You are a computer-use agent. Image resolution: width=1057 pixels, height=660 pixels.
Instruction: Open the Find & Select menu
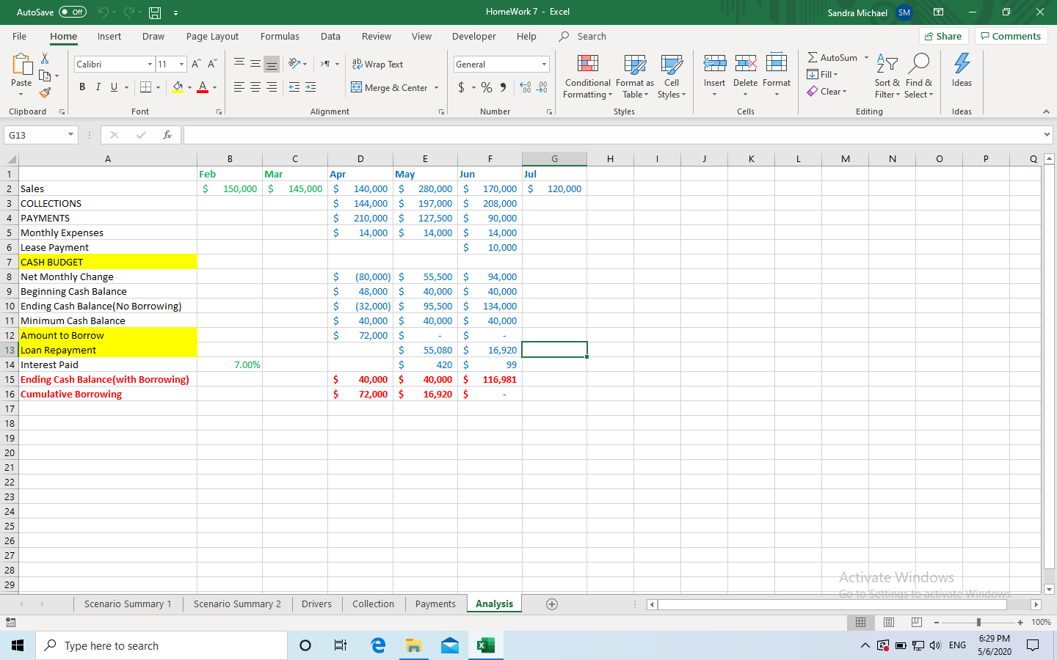coord(919,76)
